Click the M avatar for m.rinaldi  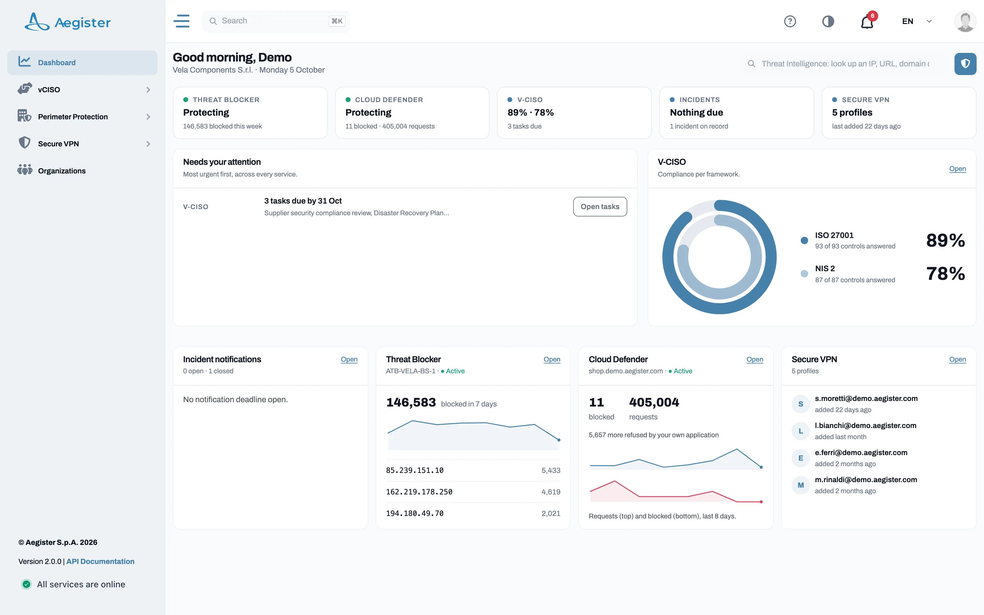pyautogui.click(x=800, y=485)
